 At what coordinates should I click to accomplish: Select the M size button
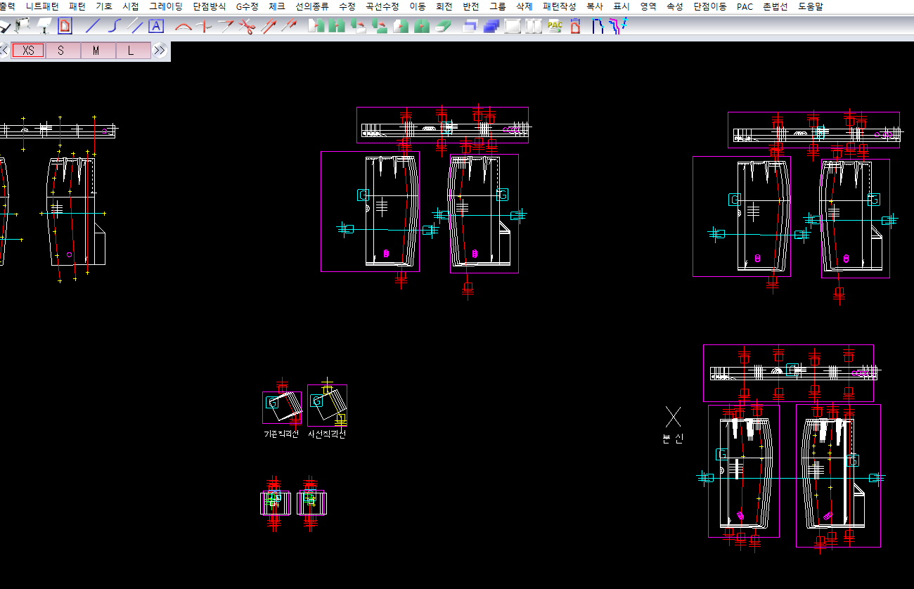point(96,51)
